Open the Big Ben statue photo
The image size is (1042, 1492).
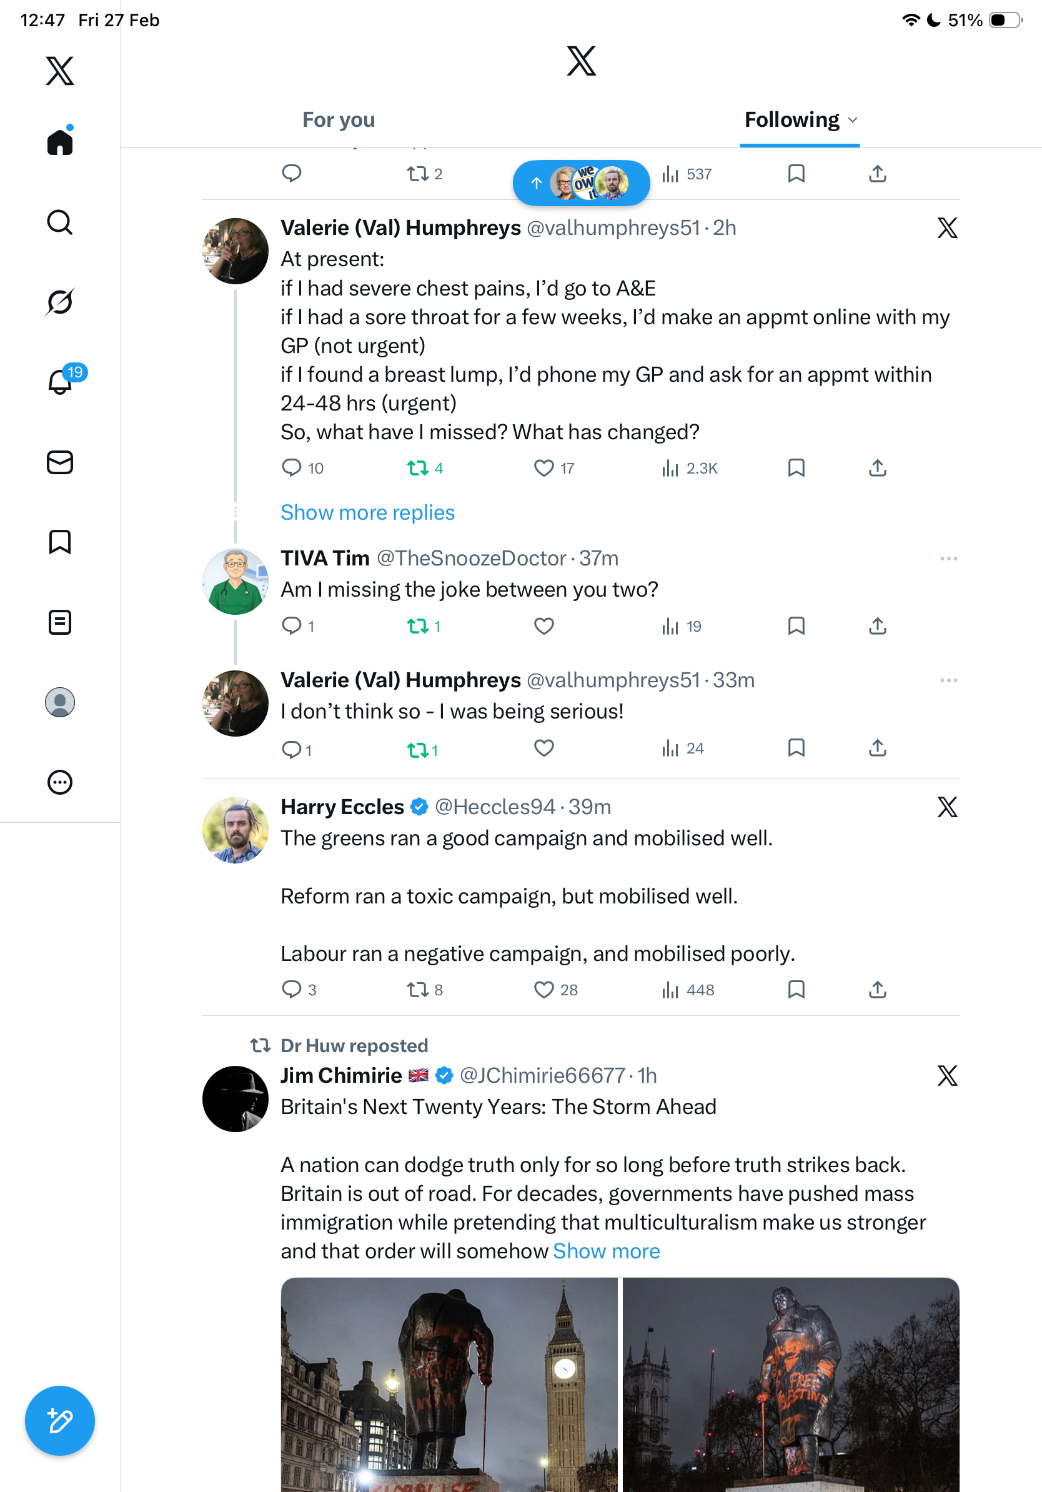click(x=449, y=1384)
